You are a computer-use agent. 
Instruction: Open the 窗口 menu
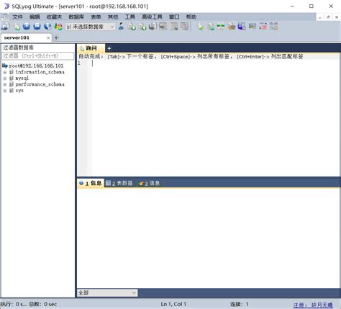coord(174,17)
